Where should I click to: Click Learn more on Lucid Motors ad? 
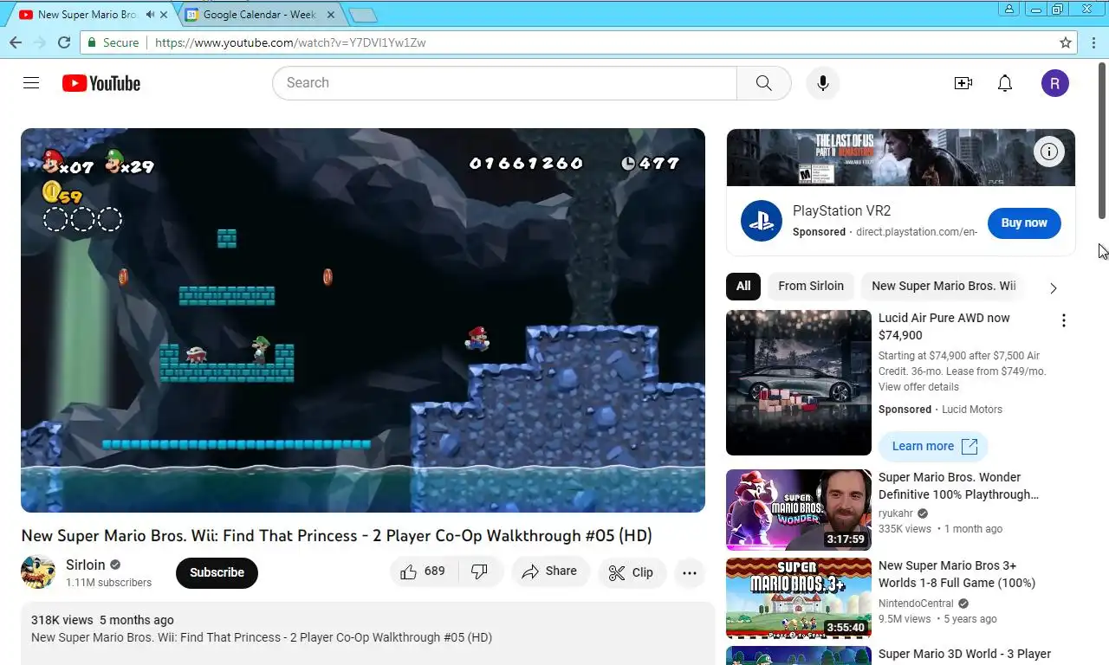pyautogui.click(x=933, y=446)
